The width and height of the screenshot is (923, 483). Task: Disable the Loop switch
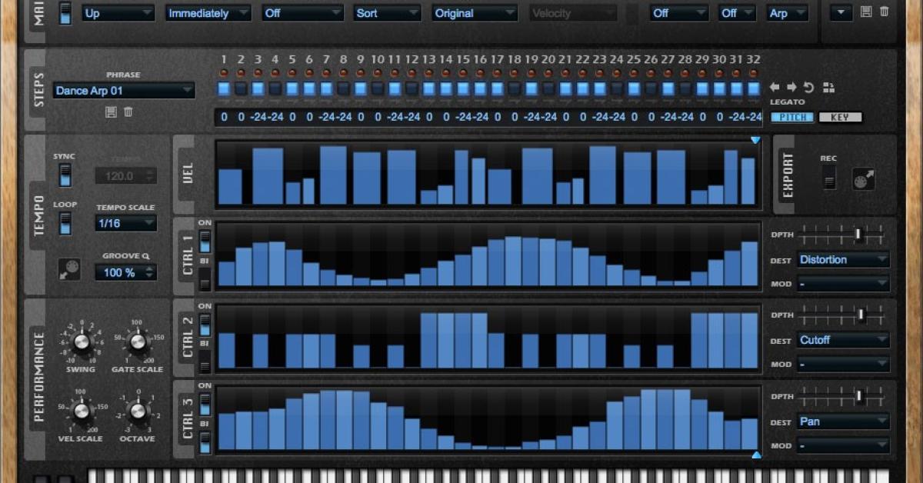(65, 224)
